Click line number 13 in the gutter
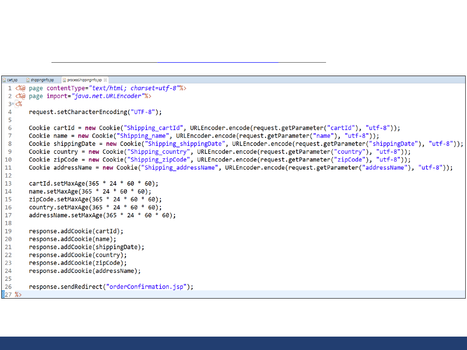This screenshot has height=350, width=467. point(9,183)
